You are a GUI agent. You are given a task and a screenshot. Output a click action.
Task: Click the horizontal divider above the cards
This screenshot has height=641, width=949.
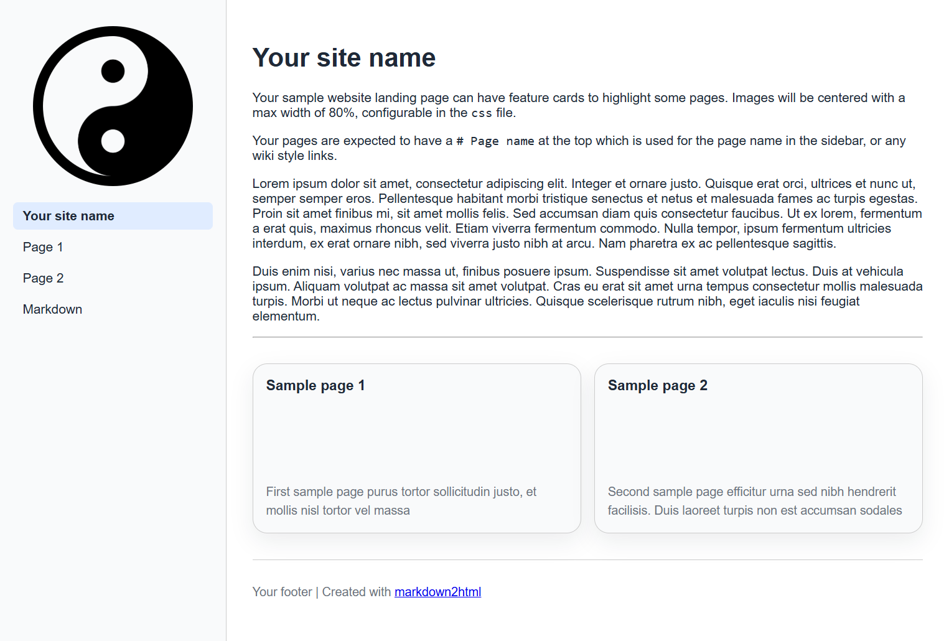[x=587, y=337]
